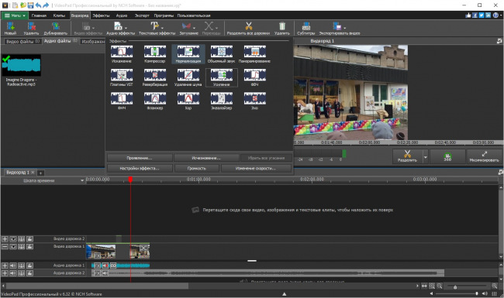This screenshot has height=298, width=504.
Task: Switch to the Эффекты ribbon tab
Action: click(101, 15)
